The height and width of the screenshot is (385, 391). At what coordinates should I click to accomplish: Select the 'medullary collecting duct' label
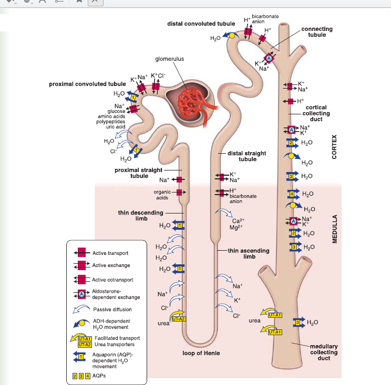point(324,352)
